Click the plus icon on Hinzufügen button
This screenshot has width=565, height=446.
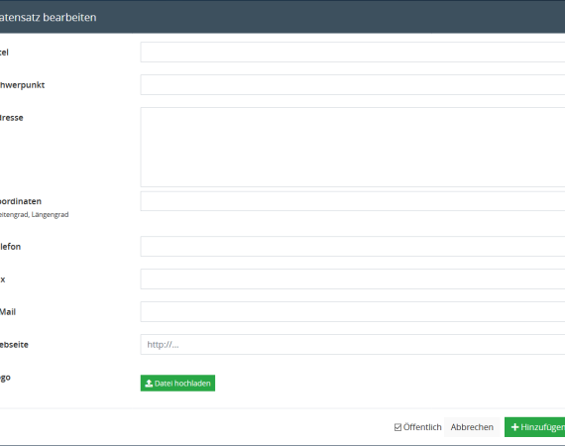514,427
